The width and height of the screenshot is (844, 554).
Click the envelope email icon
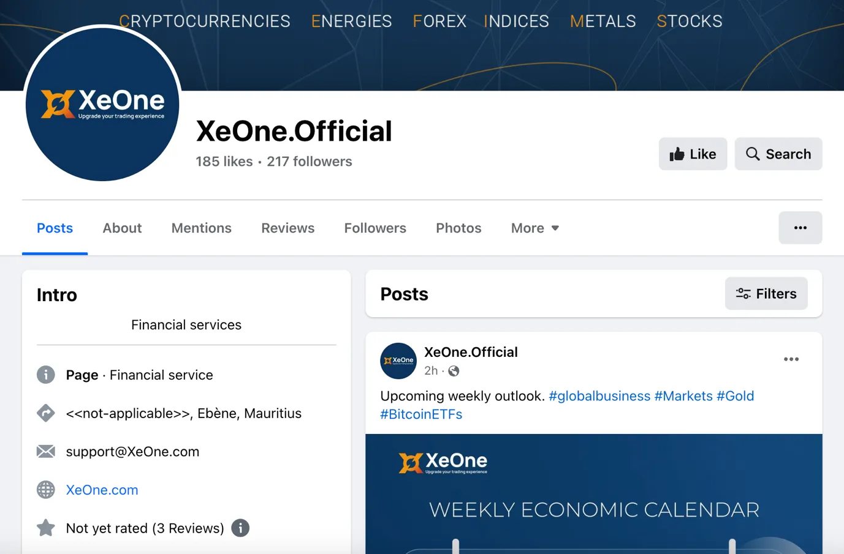pyautogui.click(x=46, y=452)
